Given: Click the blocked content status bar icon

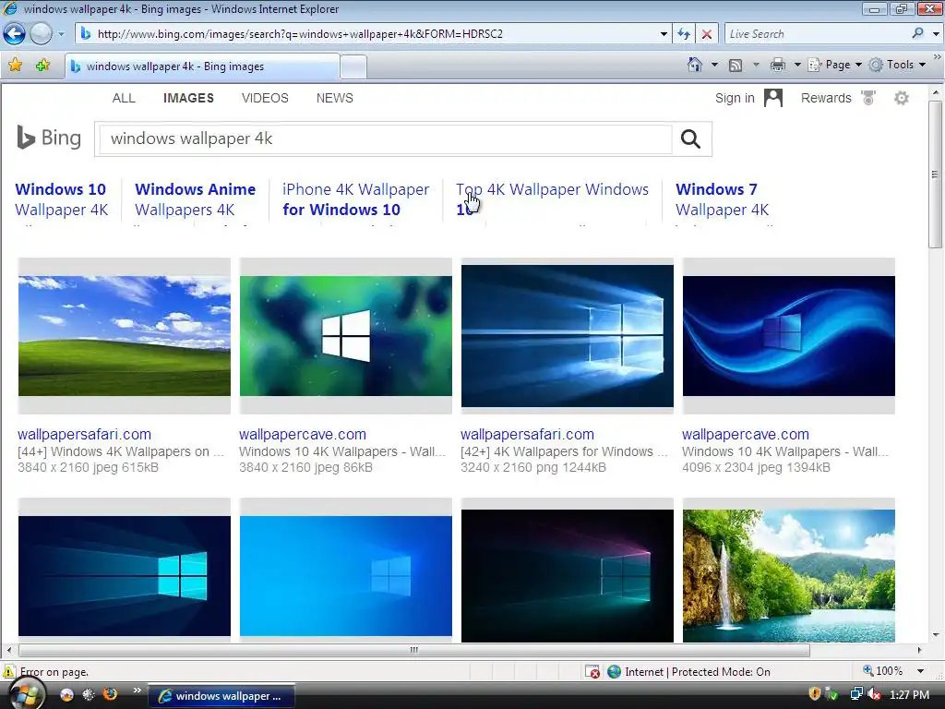Looking at the screenshot, I should tap(592, 672).
